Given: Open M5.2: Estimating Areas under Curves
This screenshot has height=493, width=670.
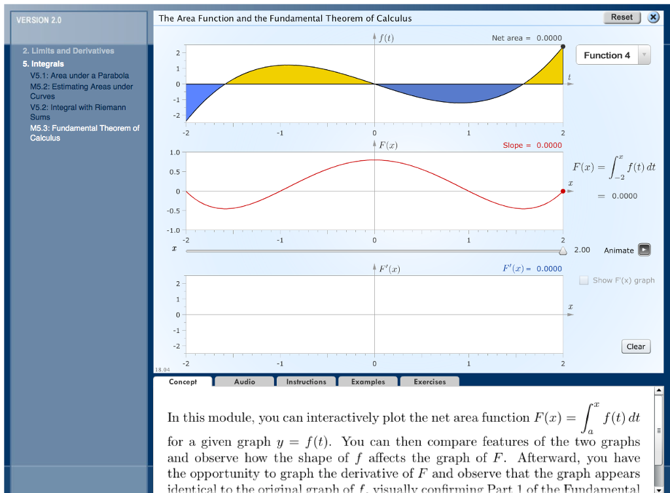Looking at the screenshot, I should [81, 92].
